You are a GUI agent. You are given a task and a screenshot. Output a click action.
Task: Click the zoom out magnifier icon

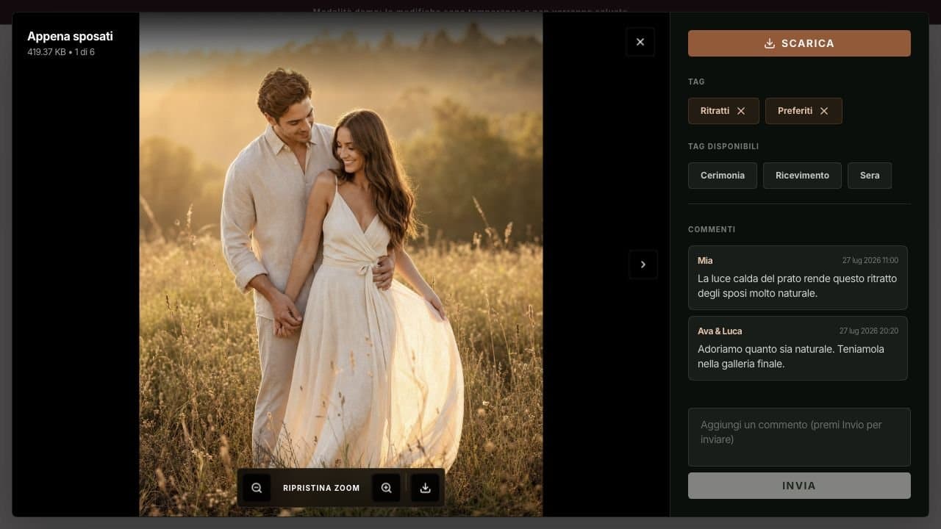click(257, 488)
